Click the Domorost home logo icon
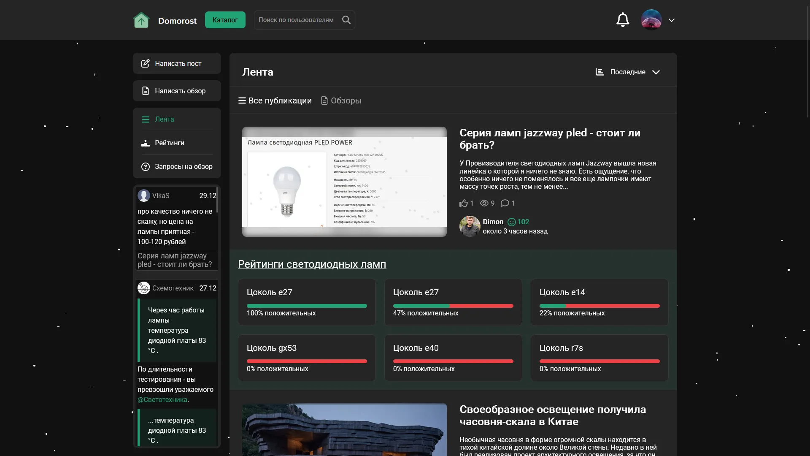Image resolution: width=810 pixels, height=456 pixels. click(x=141, y=20)
